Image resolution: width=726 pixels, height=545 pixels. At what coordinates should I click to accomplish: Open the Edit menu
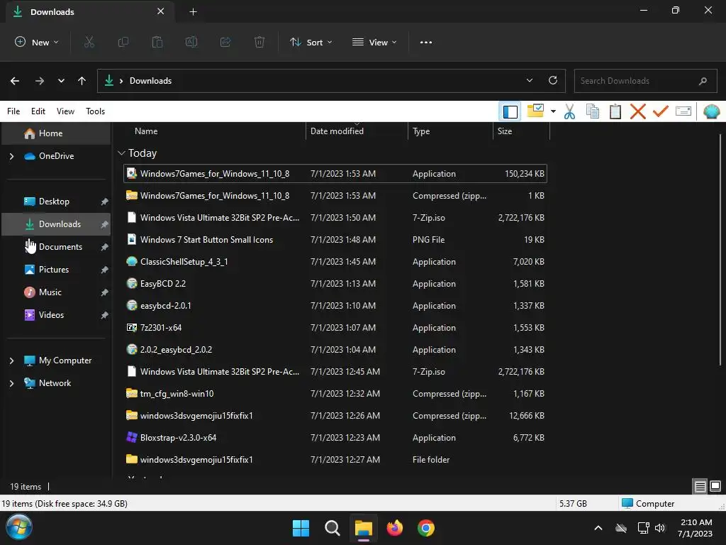pos(38,111)
